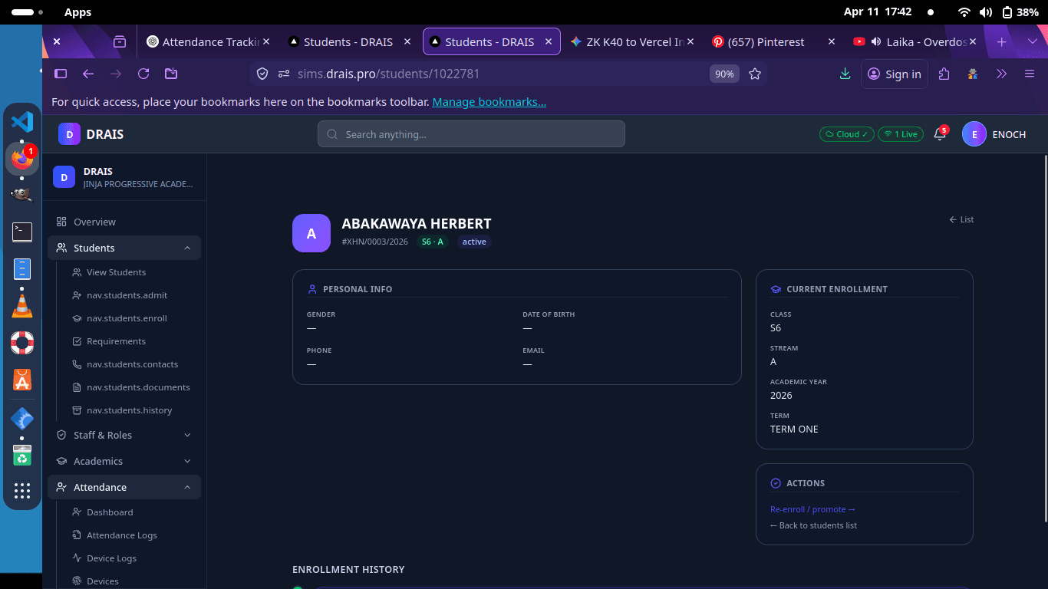Launch VS Code from the dock

pos(22,121)
